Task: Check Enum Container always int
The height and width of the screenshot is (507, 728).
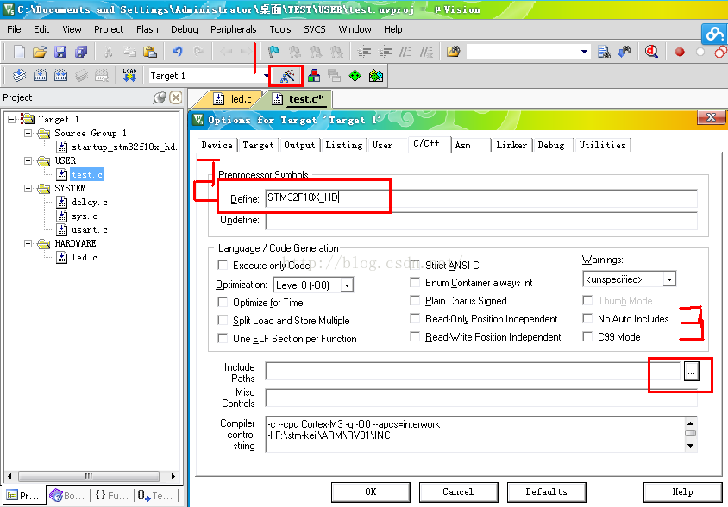Action: (415, 282)
